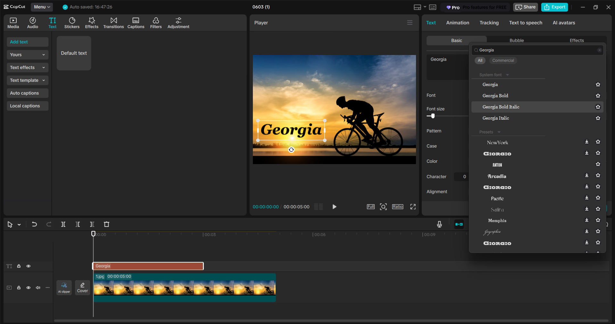This screenshot has width=615, height=324.
Task: Clear the Georgia font search field
Action: (x=600, y=50)
